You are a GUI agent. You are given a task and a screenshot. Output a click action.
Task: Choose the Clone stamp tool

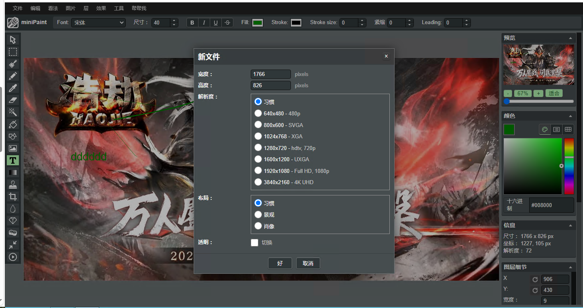tap(13, 184)
